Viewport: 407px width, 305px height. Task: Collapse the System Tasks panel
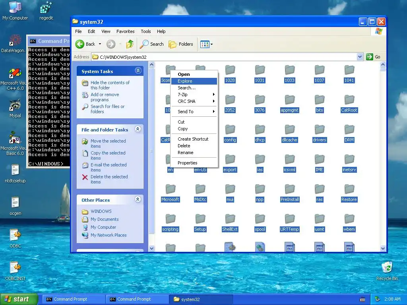click(138, 71)
